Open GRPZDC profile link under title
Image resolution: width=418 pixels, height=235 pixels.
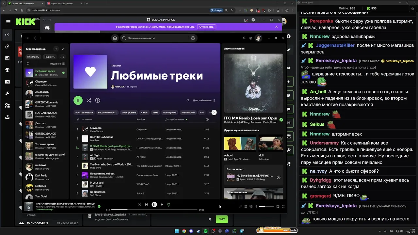pos(120,87)
